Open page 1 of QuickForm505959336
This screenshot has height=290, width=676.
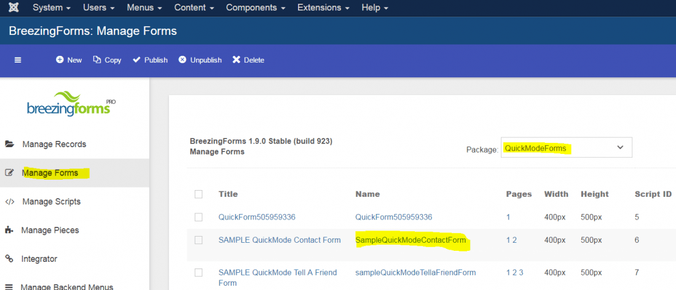[508, 217]
